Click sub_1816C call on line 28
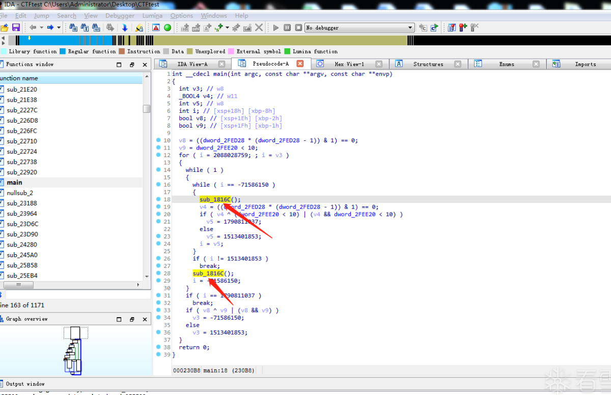 pyautogui.click(x=208, y=274)
